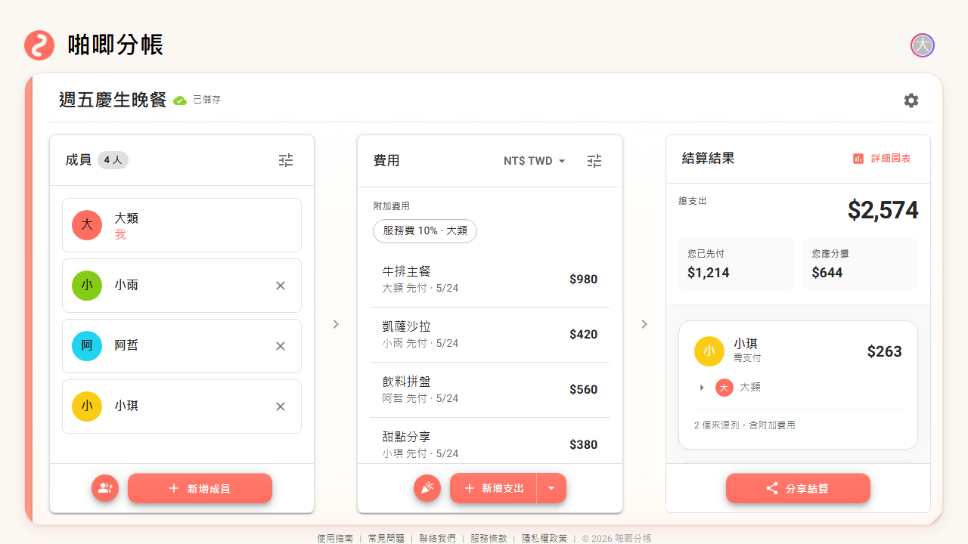
Task: Open 常見問題 footer link
Action: (x=386, y=539)
